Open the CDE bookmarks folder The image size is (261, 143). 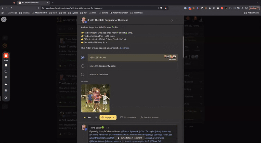click(63, 13)
